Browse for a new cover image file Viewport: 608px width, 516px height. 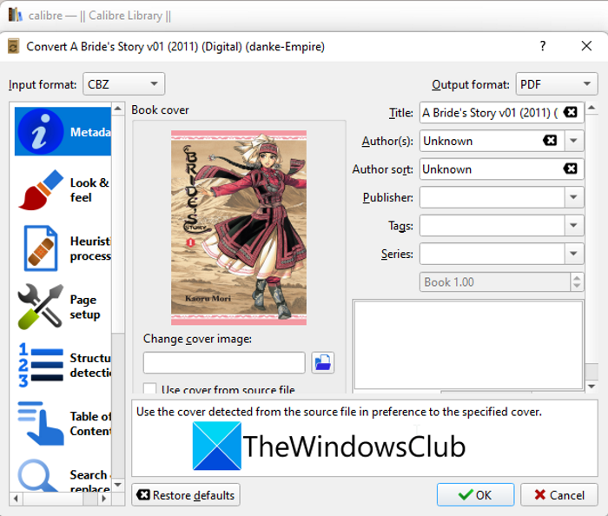point(322,363)
